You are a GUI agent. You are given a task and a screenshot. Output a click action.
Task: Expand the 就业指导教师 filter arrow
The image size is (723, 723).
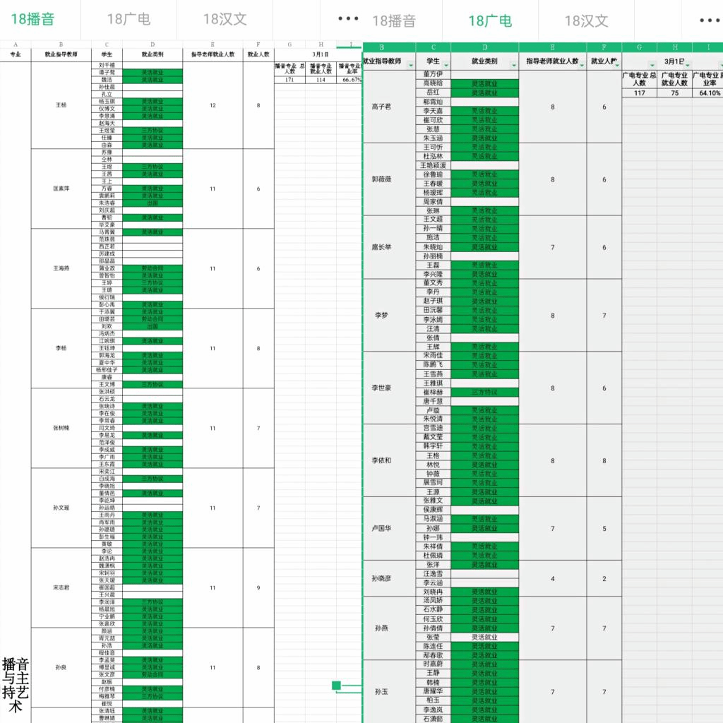pyautogui.click(x=410, y=65)
